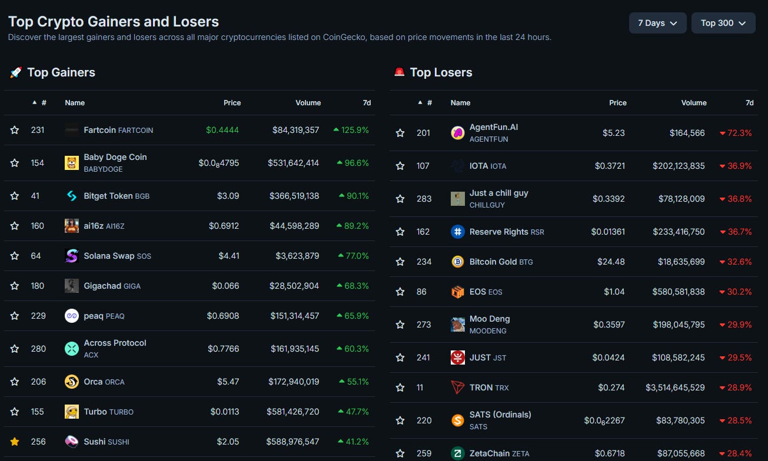Favorite Fartcoin with its star
Image resolution: width=768 pixels, height=461 pixels.
pos(15,130)
